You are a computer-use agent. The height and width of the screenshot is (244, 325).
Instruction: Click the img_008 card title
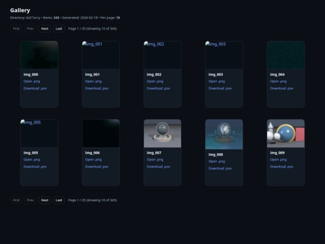click(215, 155)
